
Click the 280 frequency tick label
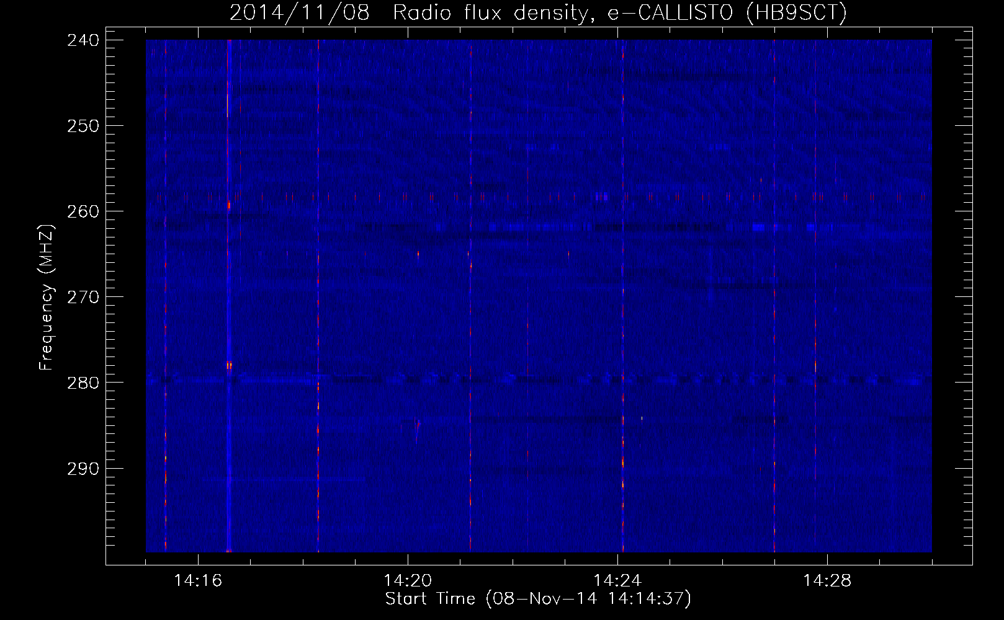83,383
